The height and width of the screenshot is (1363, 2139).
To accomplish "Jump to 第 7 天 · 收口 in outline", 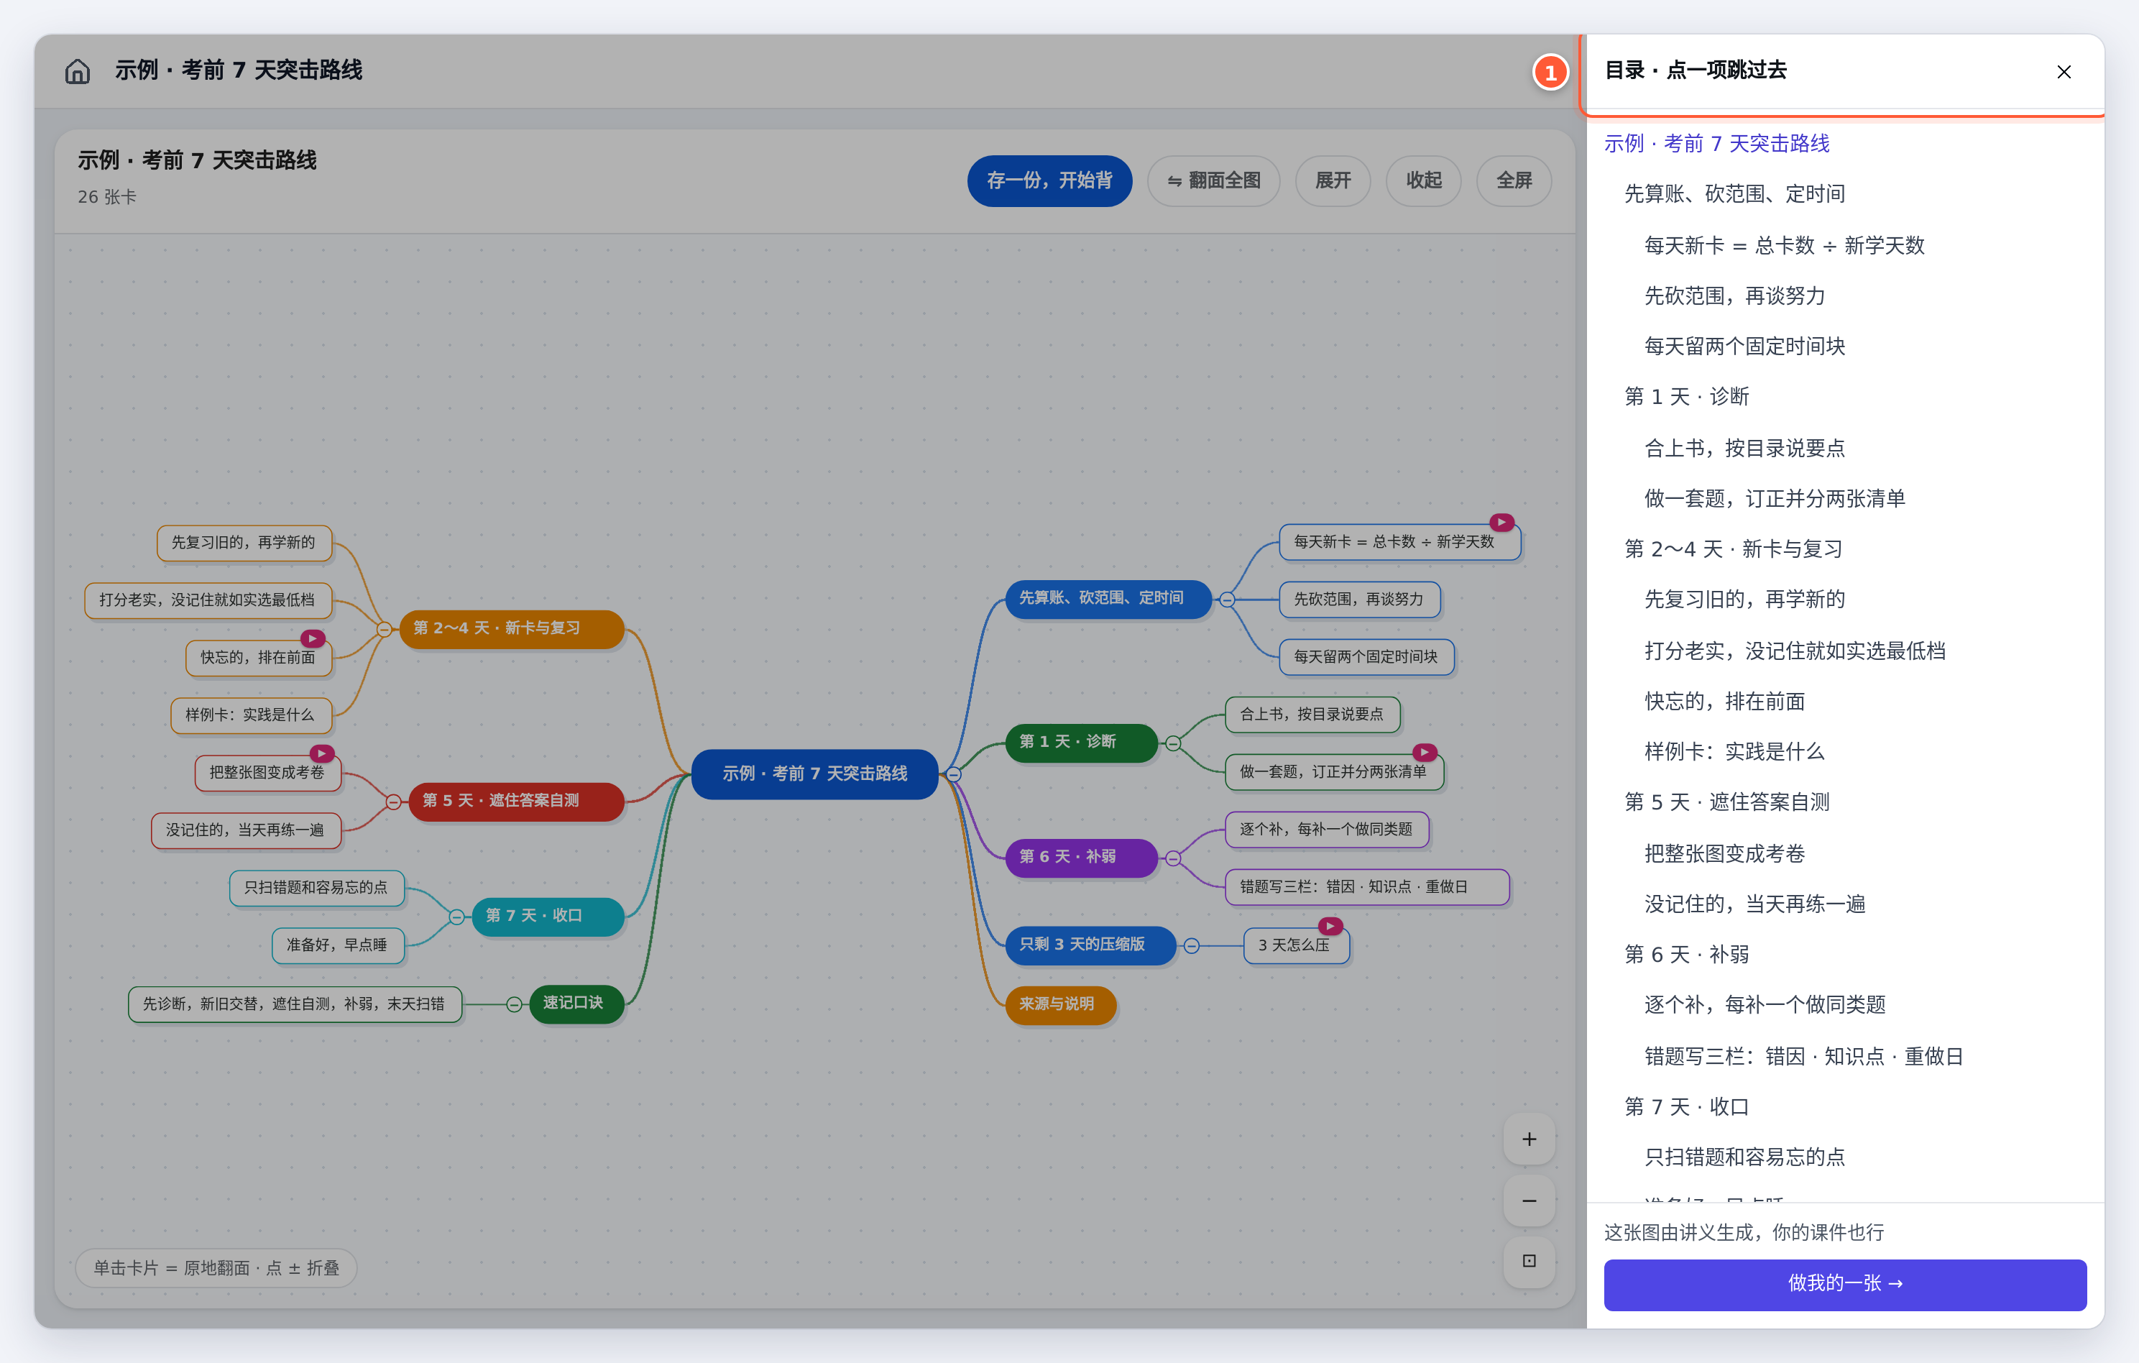I will pos(1686,1106).
